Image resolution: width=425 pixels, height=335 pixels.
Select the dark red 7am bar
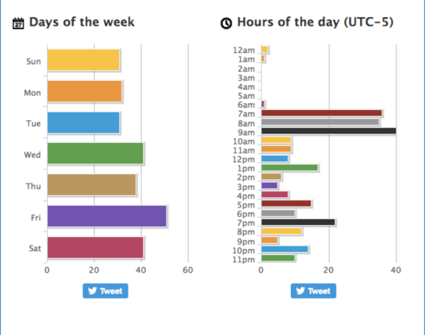322,113
